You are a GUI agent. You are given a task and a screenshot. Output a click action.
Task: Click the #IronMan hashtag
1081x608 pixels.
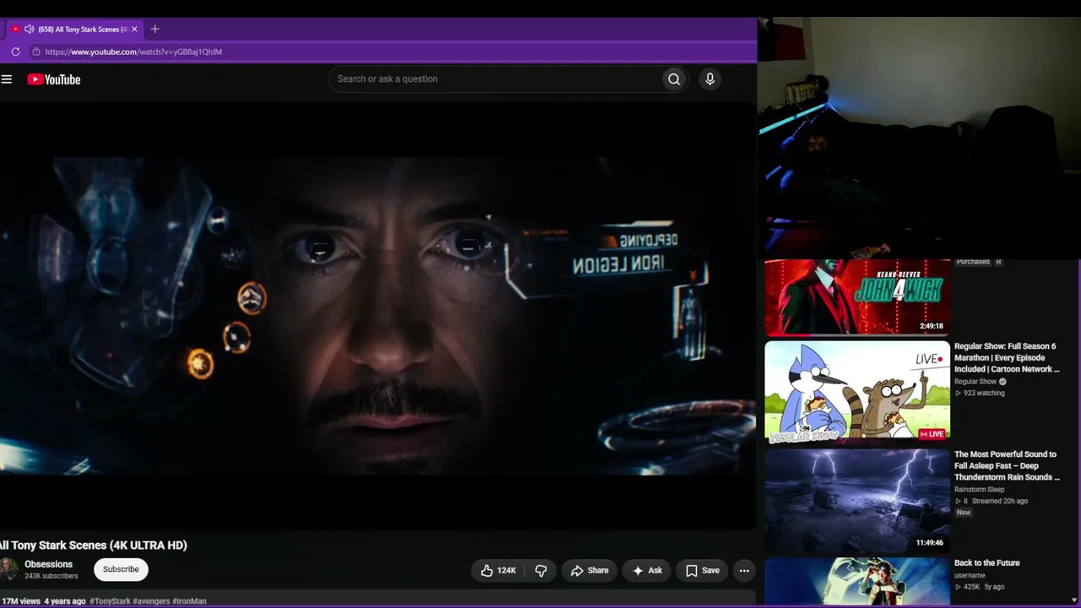(x=189, y=601)
